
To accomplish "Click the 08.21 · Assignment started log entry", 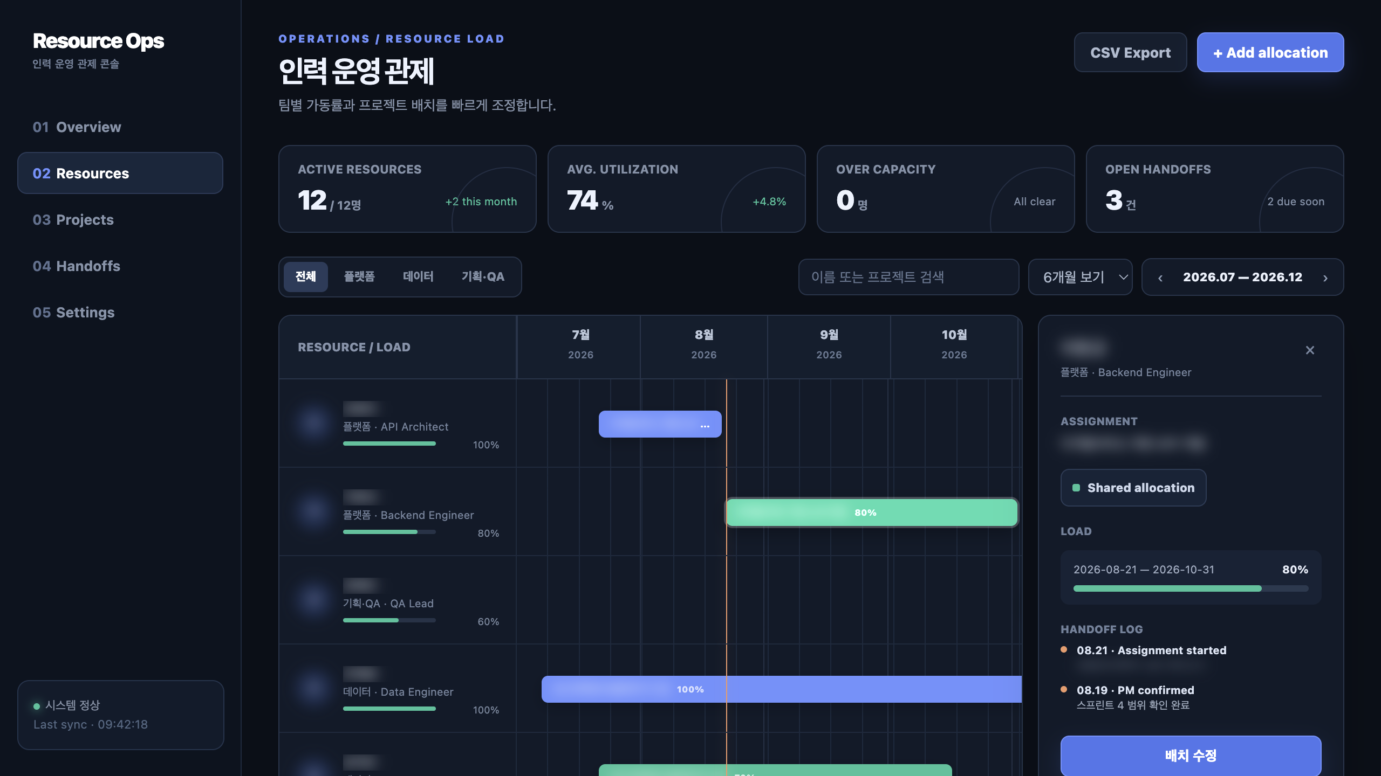I will tap(1151, 650).
